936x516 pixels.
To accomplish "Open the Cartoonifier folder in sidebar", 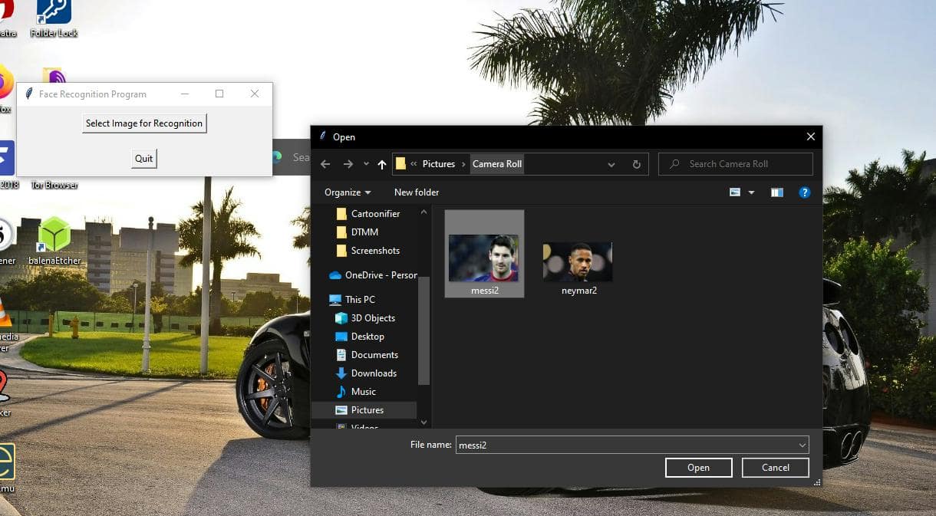I will pos(367,214).
